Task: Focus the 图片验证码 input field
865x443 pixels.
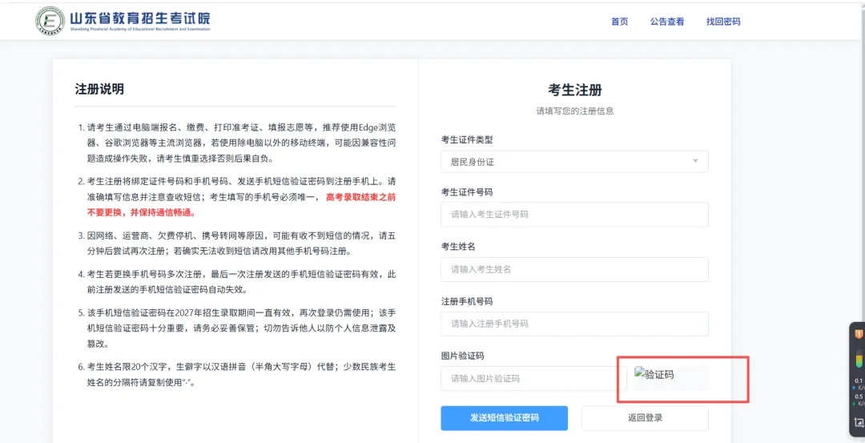Action: pyautogui.click(x=533, y=378)
